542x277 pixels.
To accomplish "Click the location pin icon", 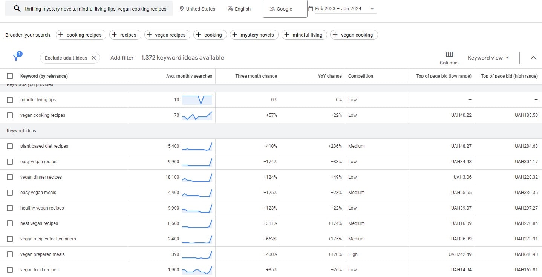I will tap(182, 9).
